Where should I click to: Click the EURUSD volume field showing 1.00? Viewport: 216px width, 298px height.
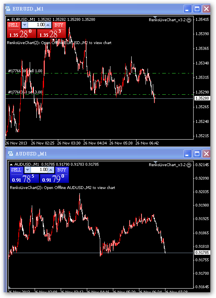coord(36,25)
